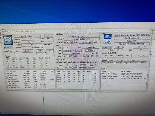
Task: Click the 51 W TDP value
Action: 49,39
